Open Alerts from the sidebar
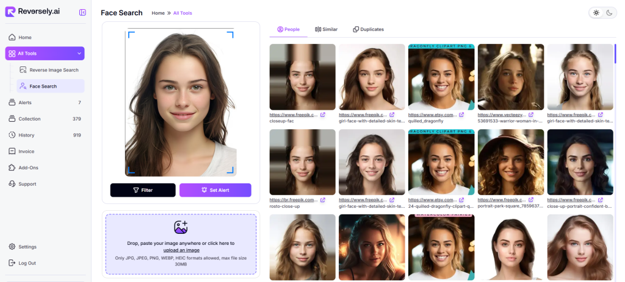The width and height of the screenshot is (625, 282). click(25, 102)
